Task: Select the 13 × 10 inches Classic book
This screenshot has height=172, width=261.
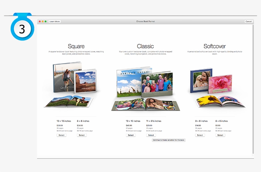Action: [130, 135]
